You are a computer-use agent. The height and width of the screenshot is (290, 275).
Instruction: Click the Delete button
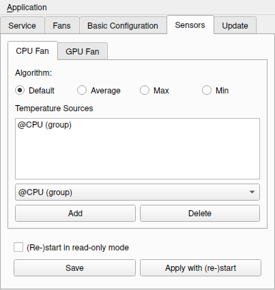pyautogui.click(x=200, y=214)
